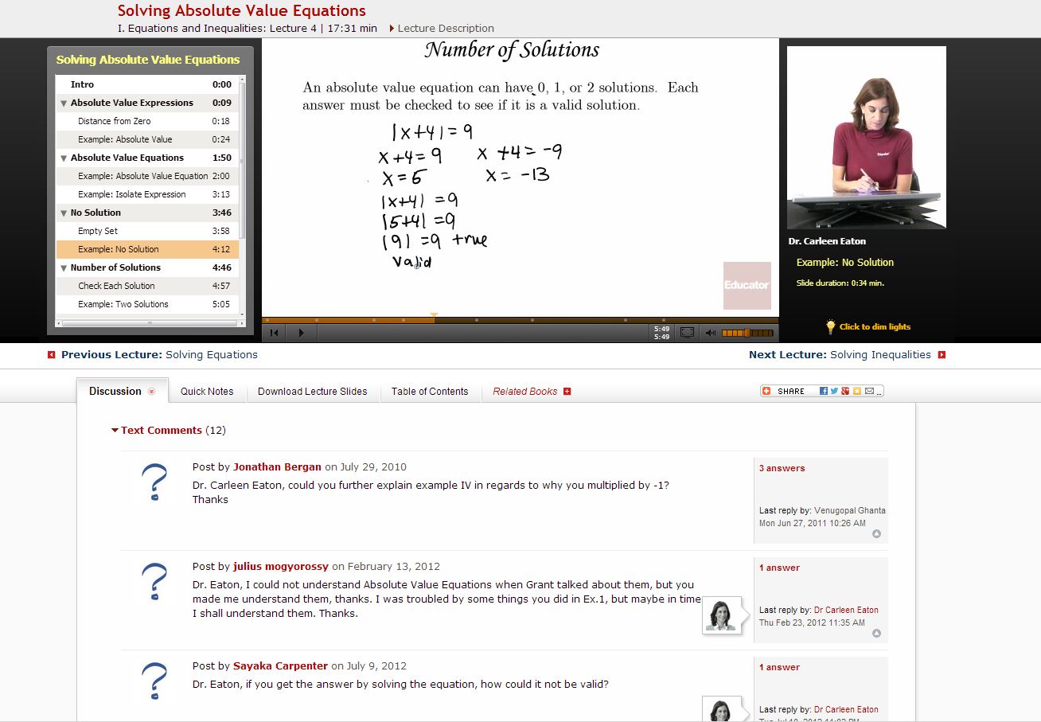Switch to Quick Notes tab
Screen dimensions: 1041x722
[x=207, y=391]
